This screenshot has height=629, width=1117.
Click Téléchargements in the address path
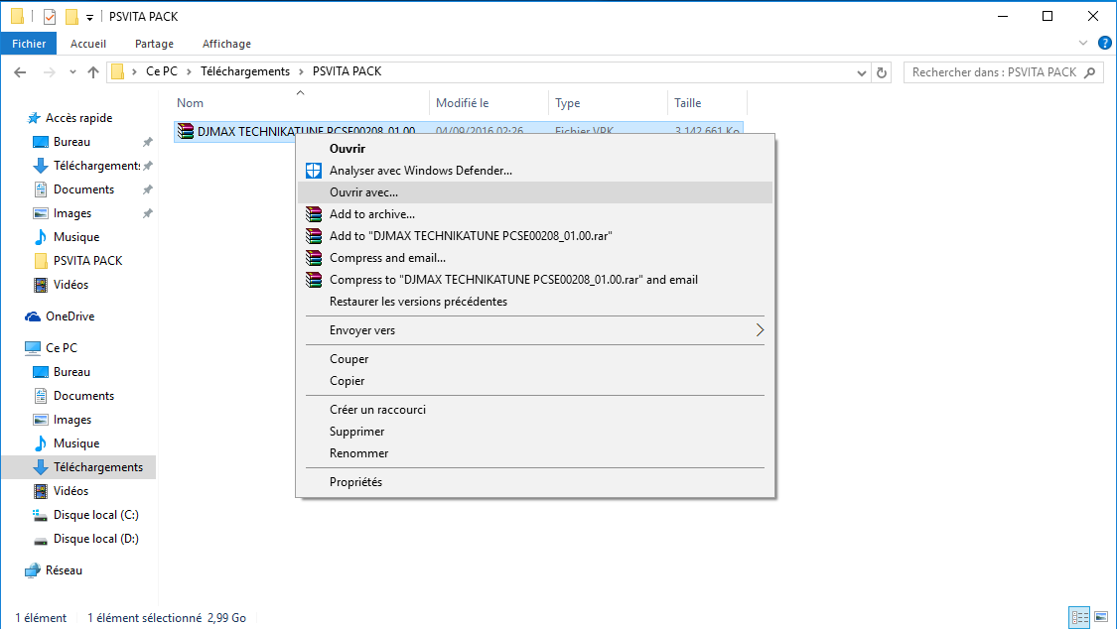pyautogui.click(x=245, y=71)
